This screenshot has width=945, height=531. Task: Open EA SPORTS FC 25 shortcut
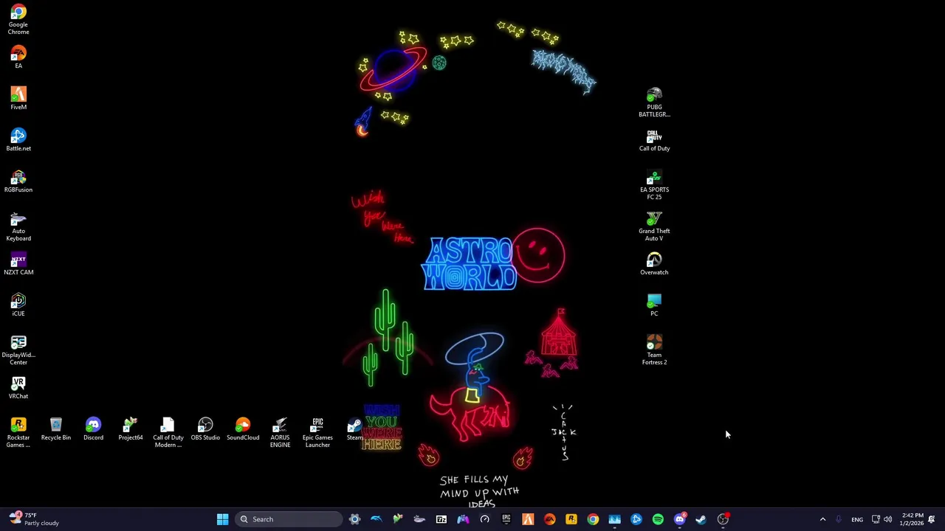pos(654,185)
